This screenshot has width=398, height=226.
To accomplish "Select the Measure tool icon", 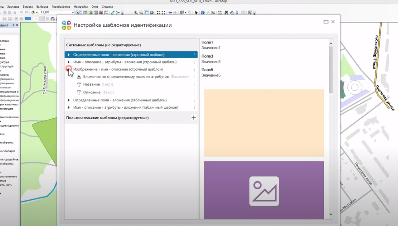I will tap(220, 13).
